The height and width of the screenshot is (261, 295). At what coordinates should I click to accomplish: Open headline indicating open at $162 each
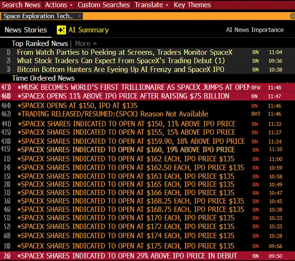126,159
